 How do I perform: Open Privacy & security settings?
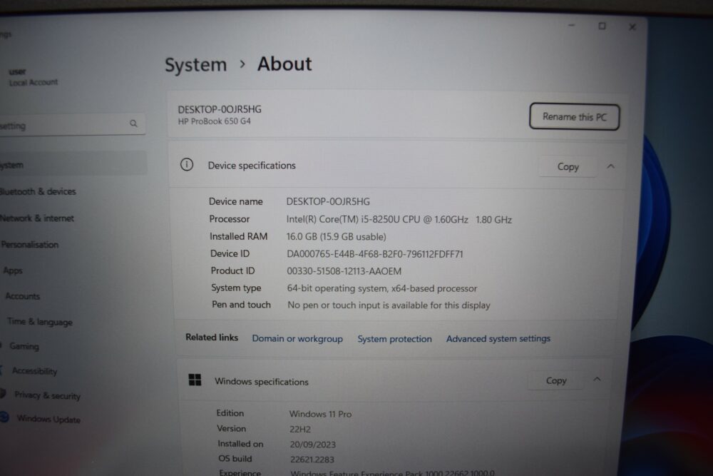[47, 395]
